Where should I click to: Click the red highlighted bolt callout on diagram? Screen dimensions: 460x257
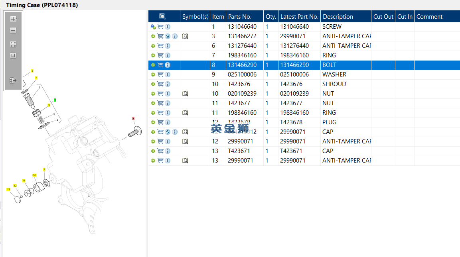pos(133,119)
